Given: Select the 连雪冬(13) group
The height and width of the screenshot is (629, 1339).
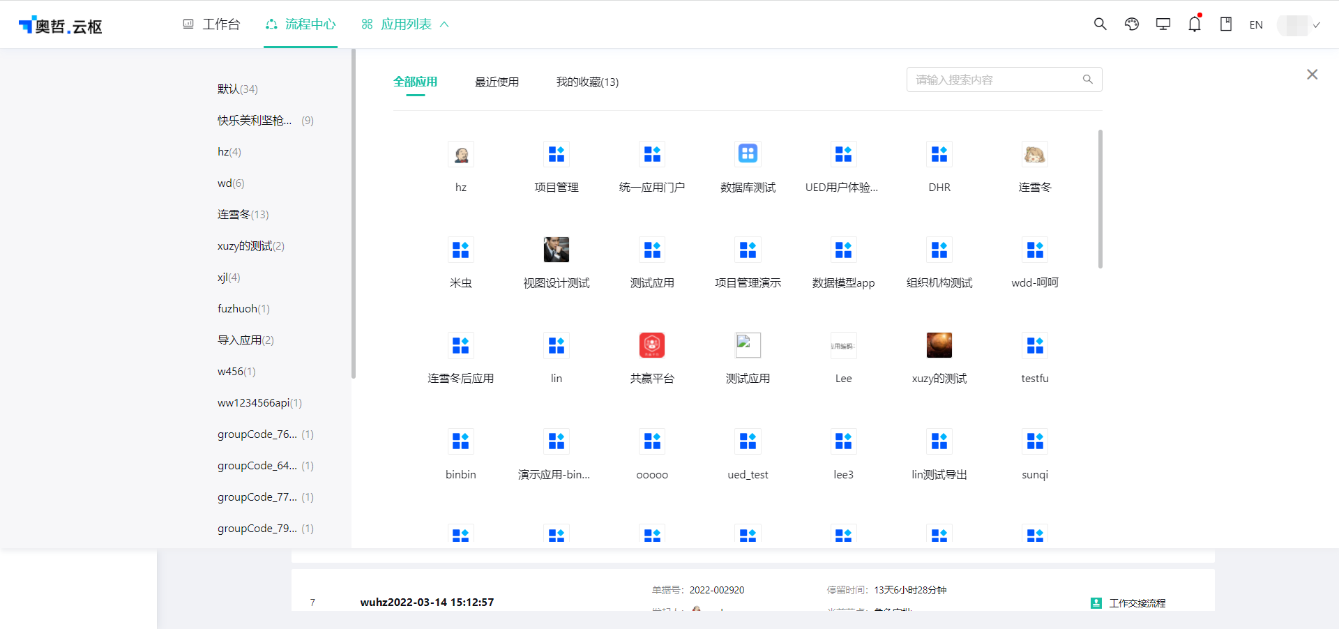Looking at the screenshot, I should [243, 215].
